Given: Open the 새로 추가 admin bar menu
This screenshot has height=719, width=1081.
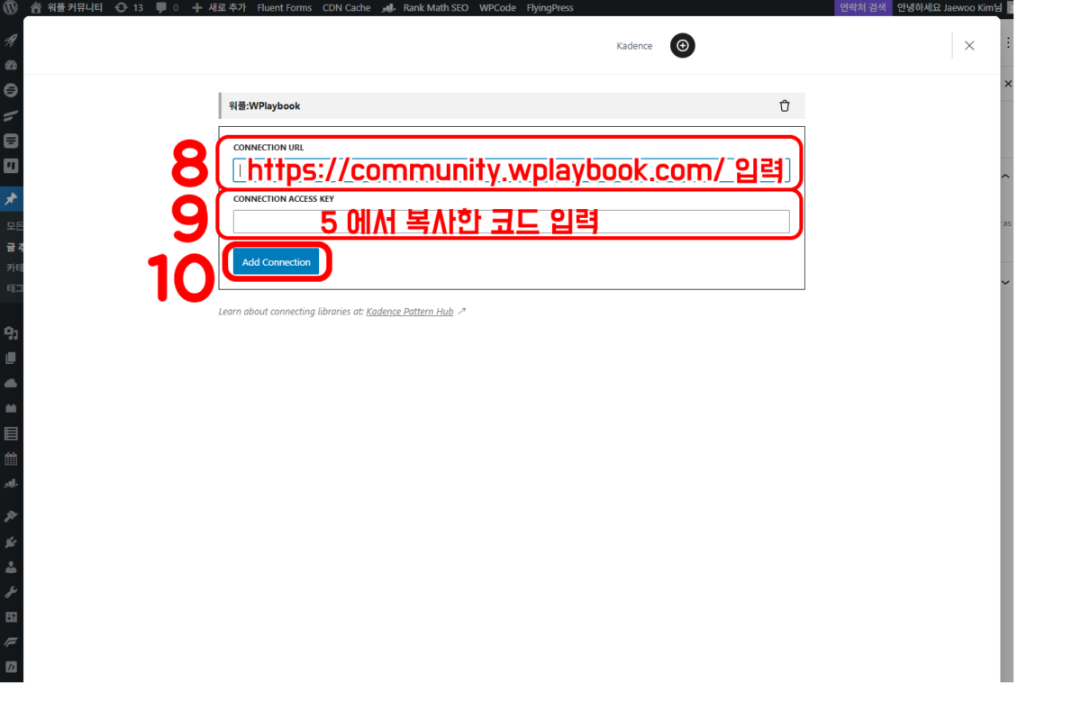Looking at the screenshot, I should pos(218,7).
